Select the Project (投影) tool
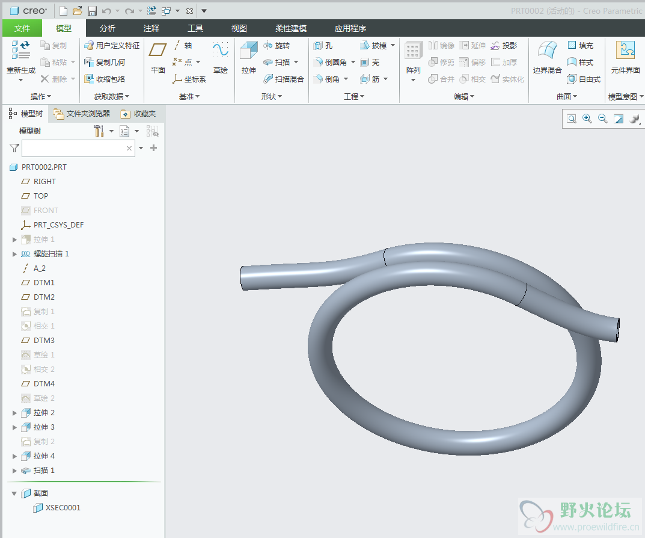Screen dimensions: 645x538 [x=504, y=45]
